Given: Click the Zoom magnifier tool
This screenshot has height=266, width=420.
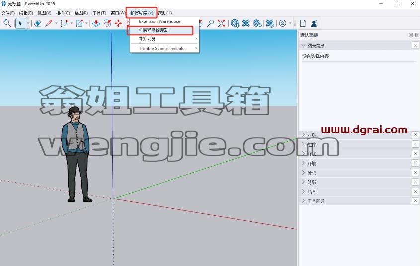Looking at the screenshot, I should (x=211, y=23).
